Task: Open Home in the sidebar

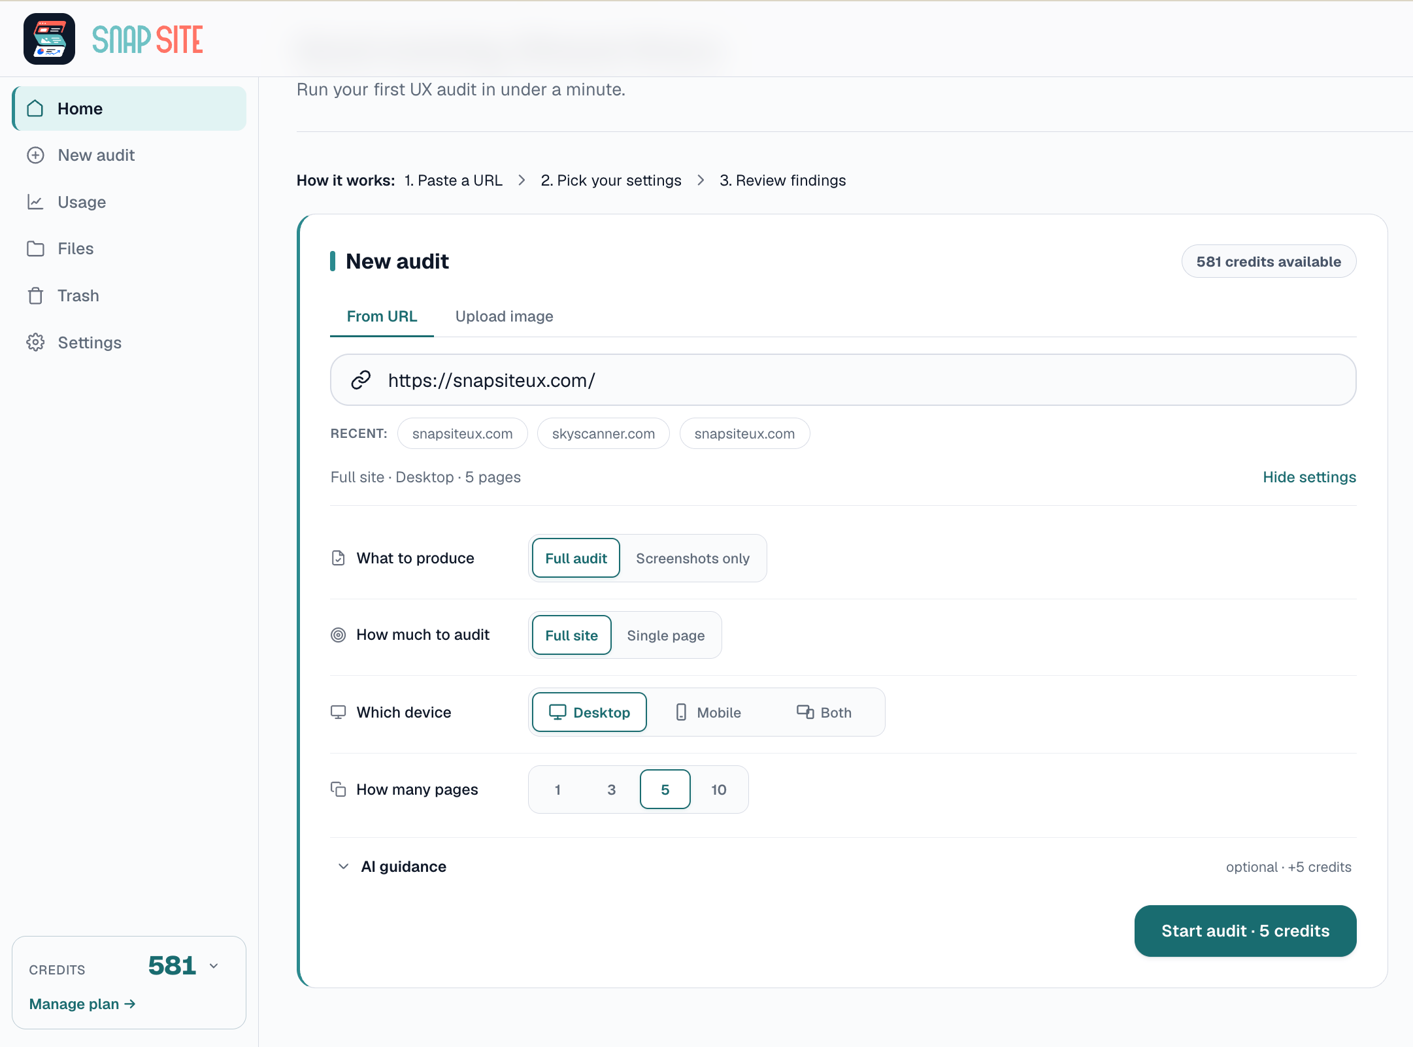Action: point(129,108)
